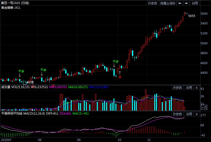Click the 202007 date label on the time axis

point(6,140)
